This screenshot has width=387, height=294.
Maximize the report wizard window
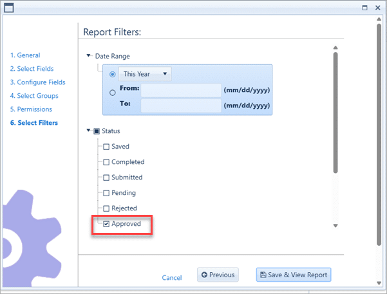365,8
